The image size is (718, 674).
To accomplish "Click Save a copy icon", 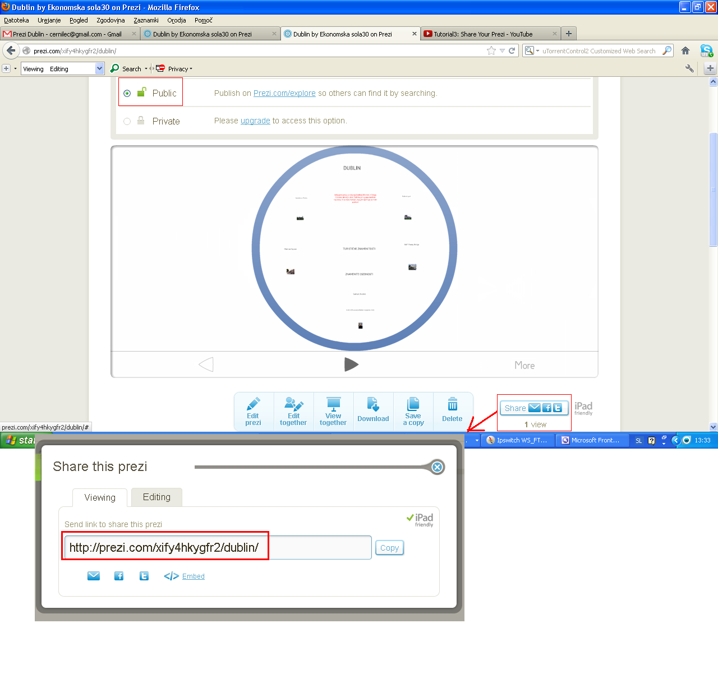I will coord(413,404).
